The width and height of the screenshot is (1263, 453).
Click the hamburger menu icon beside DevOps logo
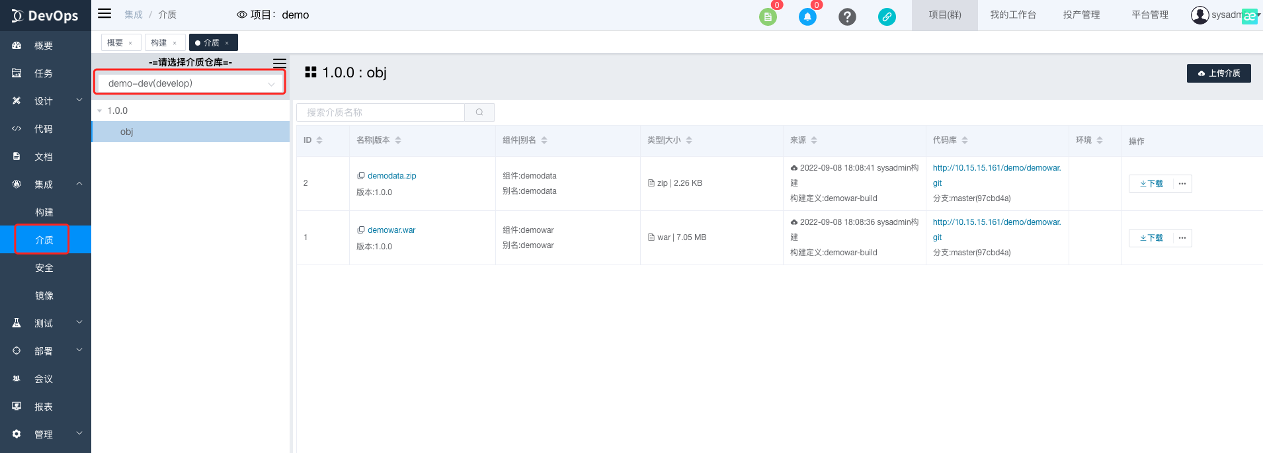pos(104,14)
